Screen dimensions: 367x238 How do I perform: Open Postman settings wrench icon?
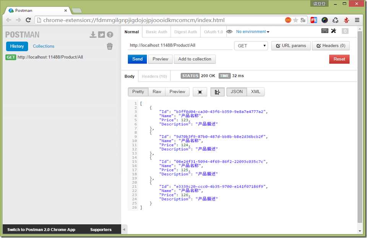333,31
